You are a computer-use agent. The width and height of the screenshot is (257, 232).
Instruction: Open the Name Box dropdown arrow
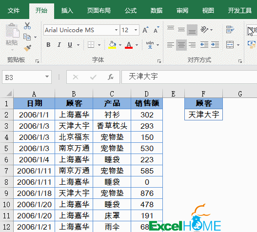[47, 77]
